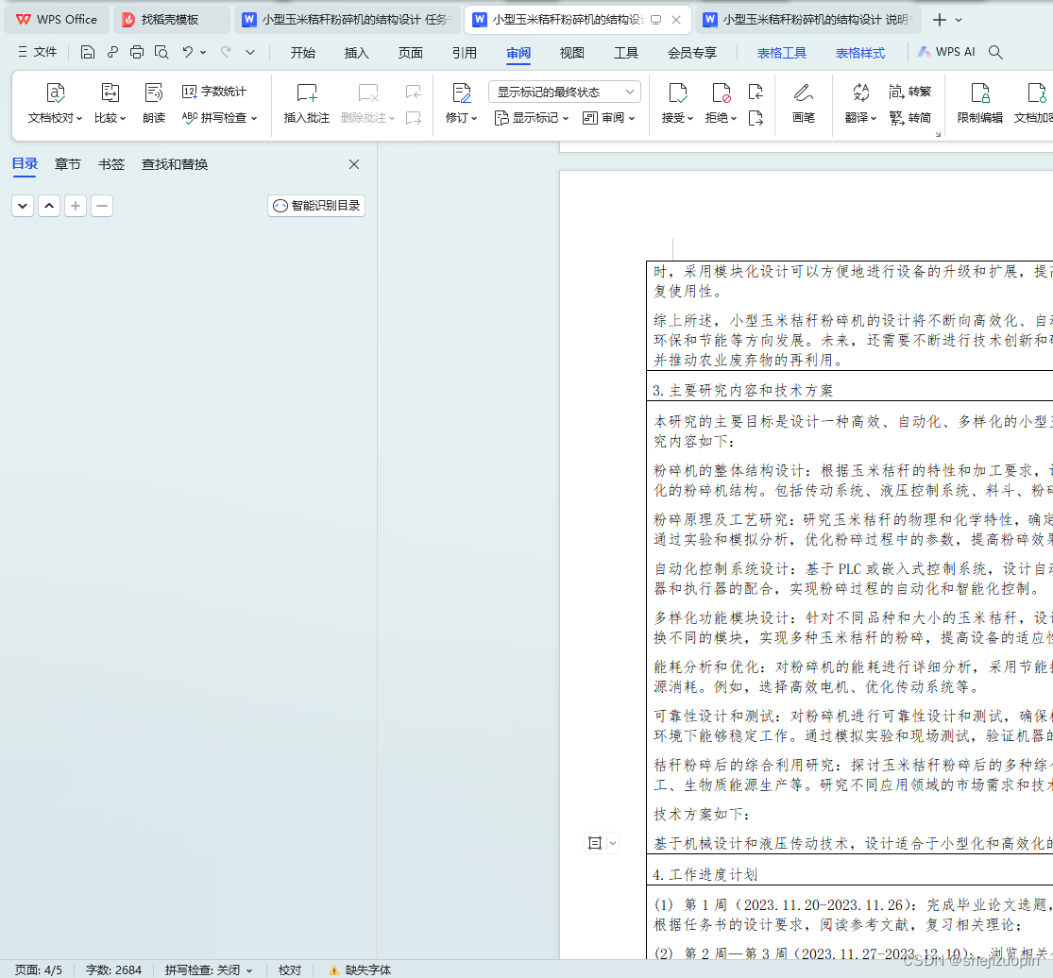Click the search magnifier icon
This screenshot has width=1053, height=978.
(996, 52)
